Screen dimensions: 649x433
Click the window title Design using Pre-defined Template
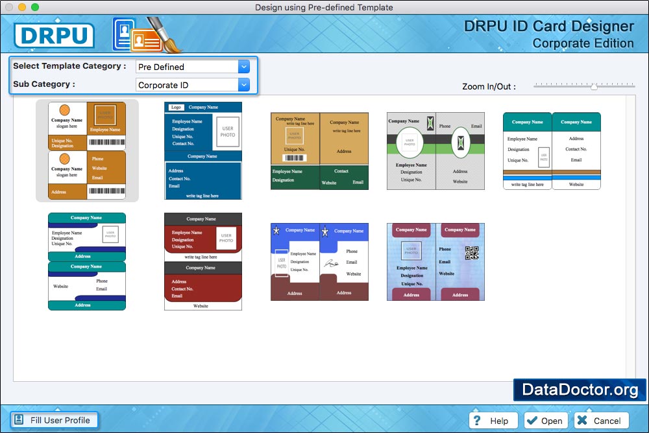tap(324, 7)
